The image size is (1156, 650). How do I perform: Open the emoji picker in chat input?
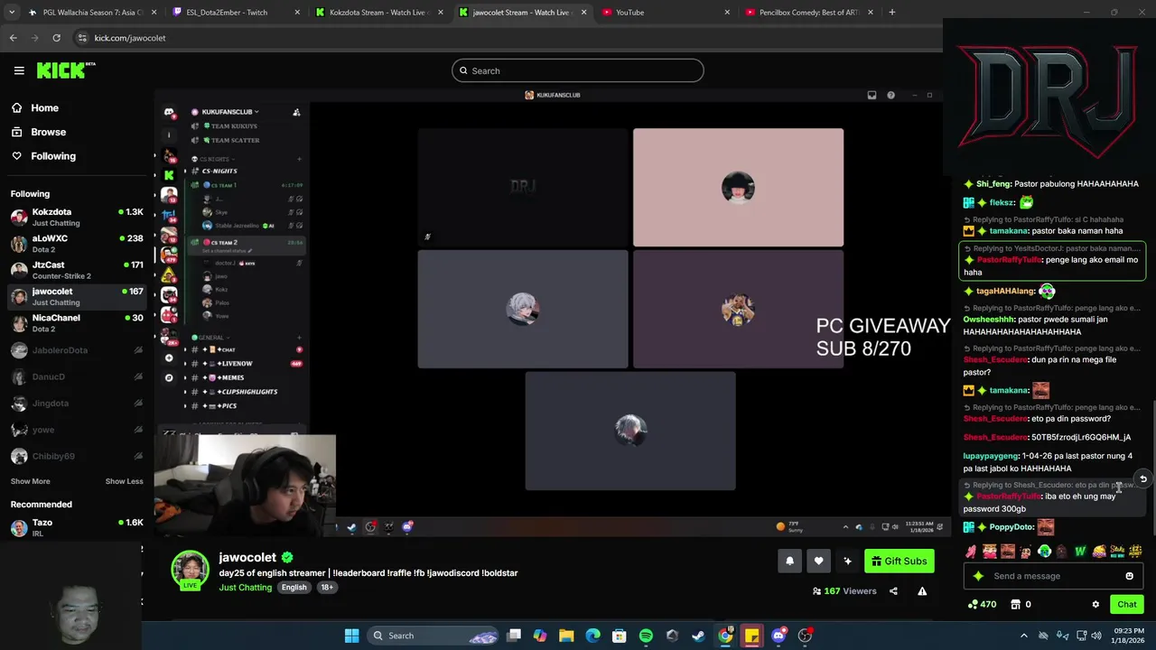(x=1129, y=576)
